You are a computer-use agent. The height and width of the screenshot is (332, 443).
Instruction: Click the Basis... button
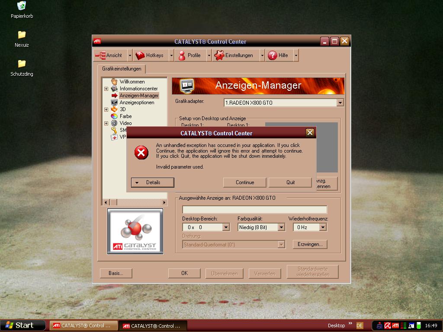[116, 273]
